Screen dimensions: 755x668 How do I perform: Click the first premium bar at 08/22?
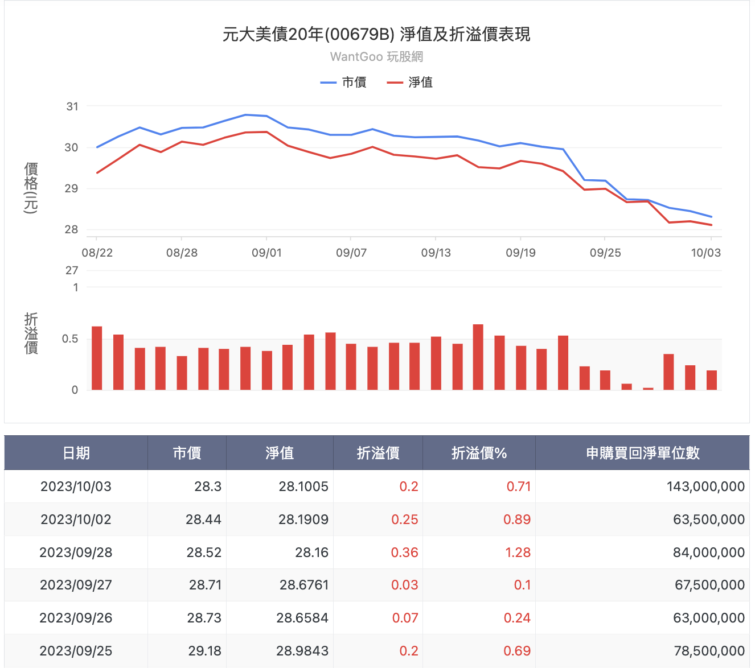pyautogui.click(x=97, y=358)
